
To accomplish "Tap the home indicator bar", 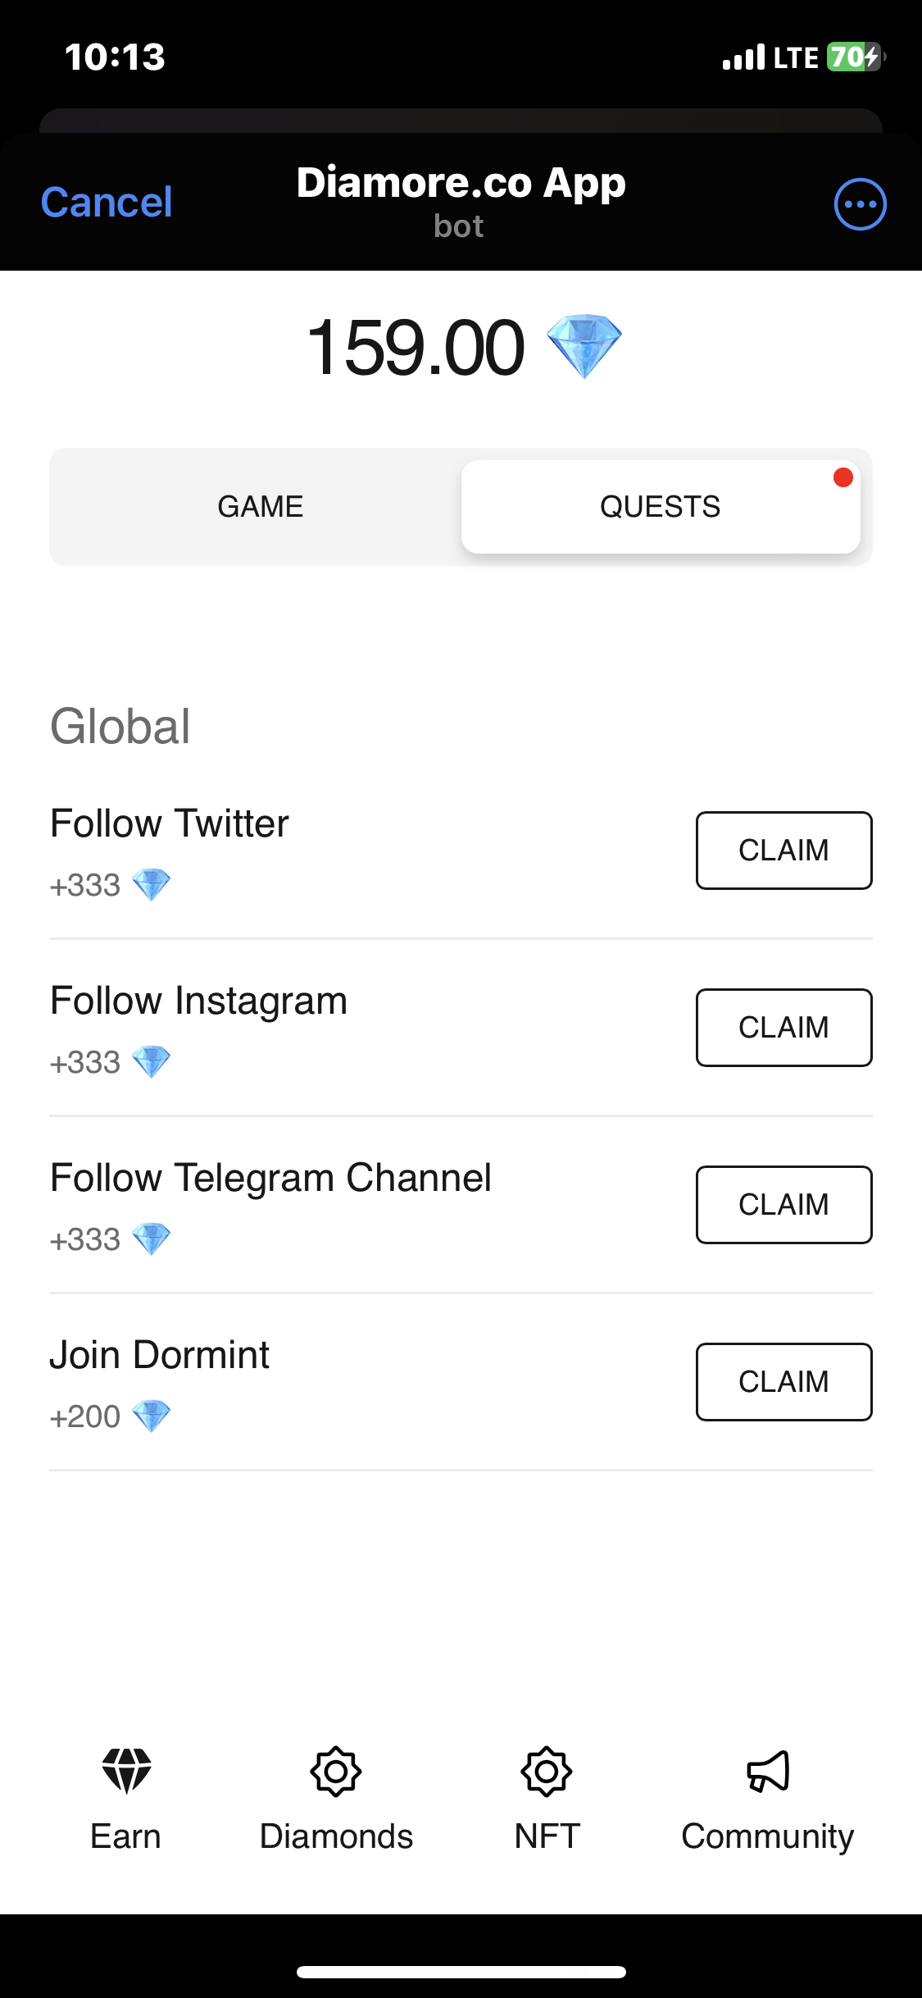I will pos(461,1972).
